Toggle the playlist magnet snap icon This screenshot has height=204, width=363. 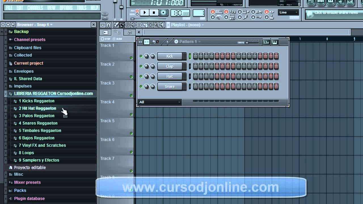coord(108,25)
